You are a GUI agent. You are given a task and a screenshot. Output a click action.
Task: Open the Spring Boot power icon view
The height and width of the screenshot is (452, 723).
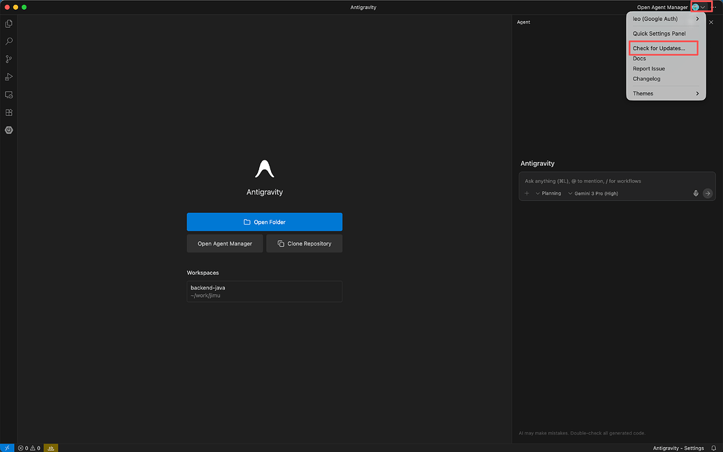(x=9, y=130)
